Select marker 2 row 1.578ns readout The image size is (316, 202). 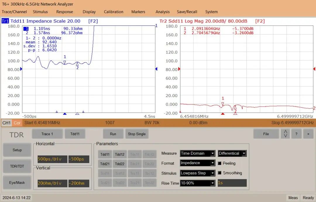point(53,33)
